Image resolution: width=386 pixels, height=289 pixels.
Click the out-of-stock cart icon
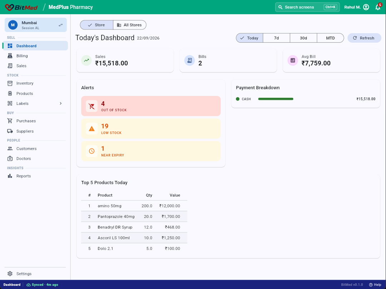[91, 106]
